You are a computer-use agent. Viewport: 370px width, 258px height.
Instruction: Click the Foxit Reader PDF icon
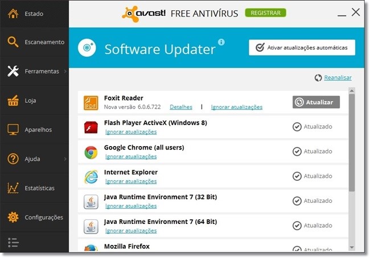(x=91, y=102)
